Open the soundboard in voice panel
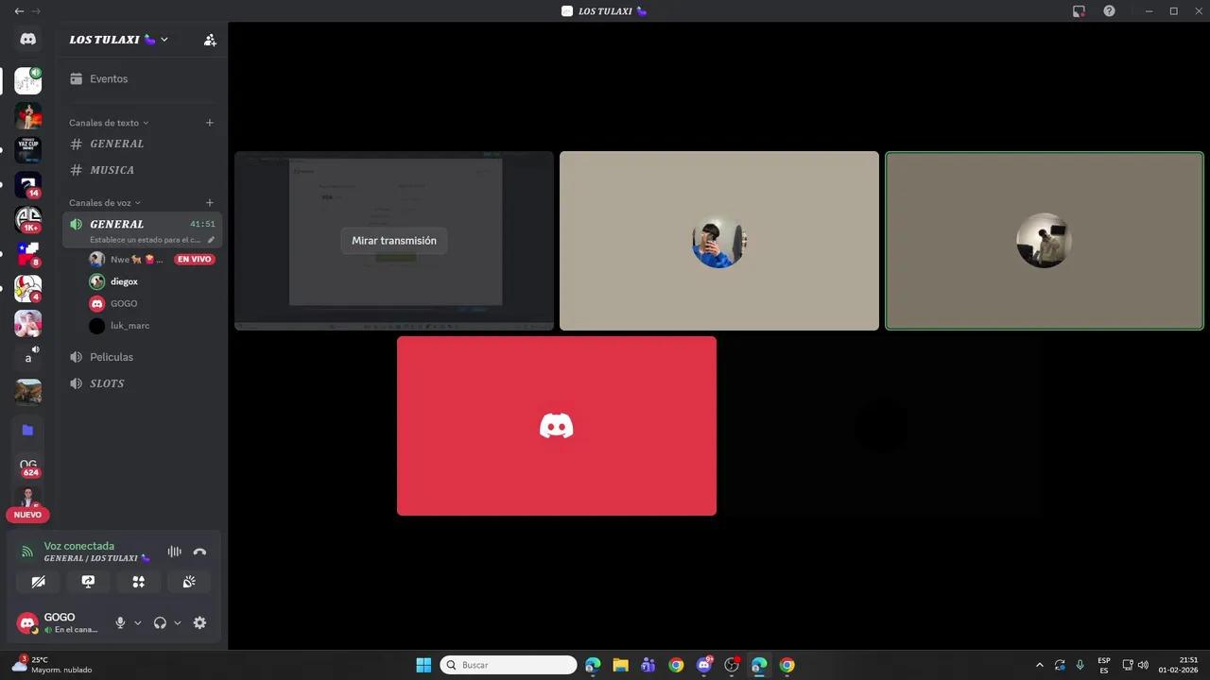 click(189, 582)
